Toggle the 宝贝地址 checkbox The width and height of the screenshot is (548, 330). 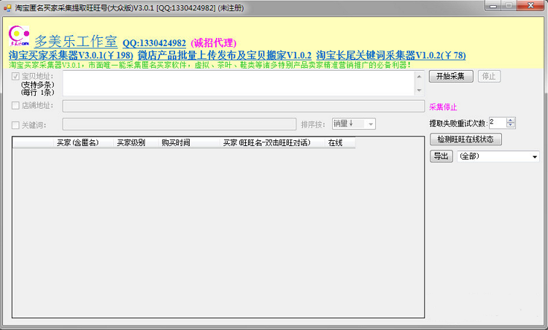point(15,76)
